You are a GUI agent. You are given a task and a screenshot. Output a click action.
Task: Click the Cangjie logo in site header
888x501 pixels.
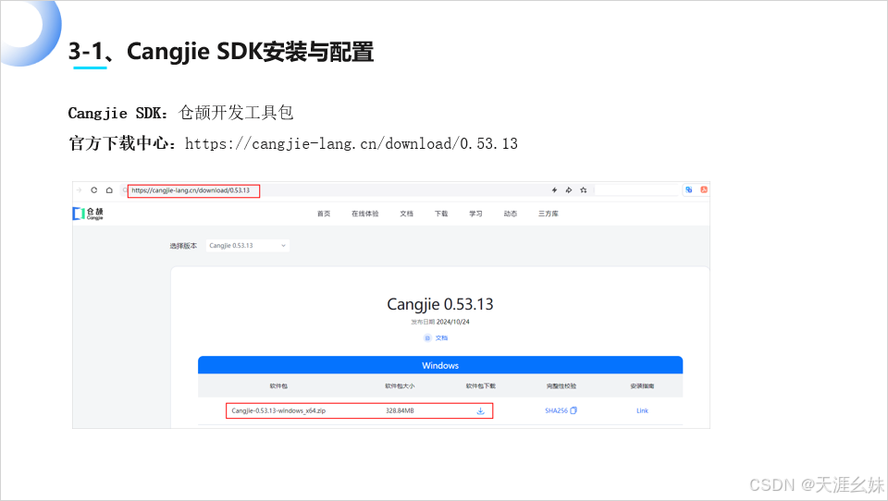pos(88,214)
